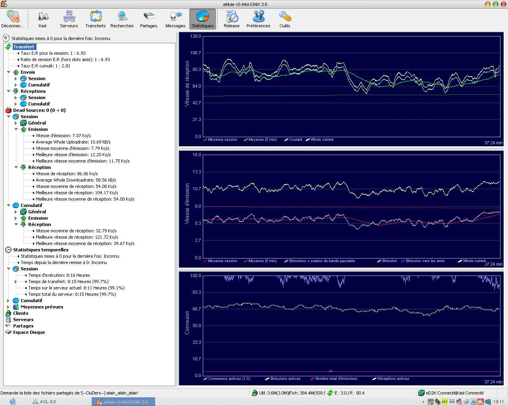This screenshot has width=508, height=406.
Task: Click the round statistics reset button
Action: (6, 38)
